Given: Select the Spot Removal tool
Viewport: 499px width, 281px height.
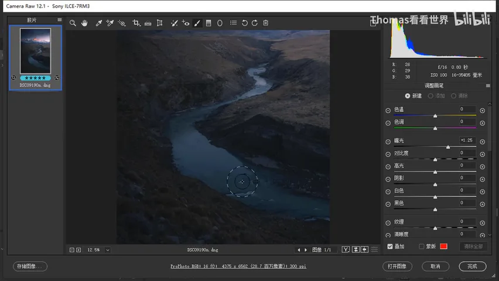Looking at the screenshot, I should point(174,23).
